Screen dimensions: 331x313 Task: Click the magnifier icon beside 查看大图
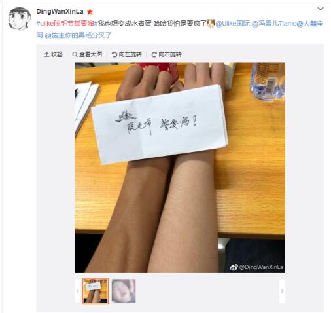[75, 54]
